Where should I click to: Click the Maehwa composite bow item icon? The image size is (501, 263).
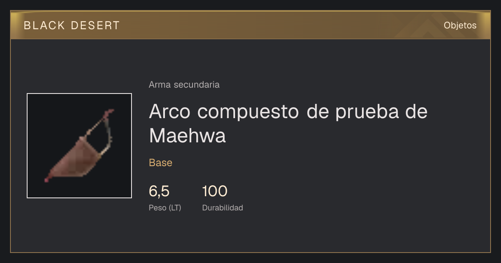click(x=79, y=146)
